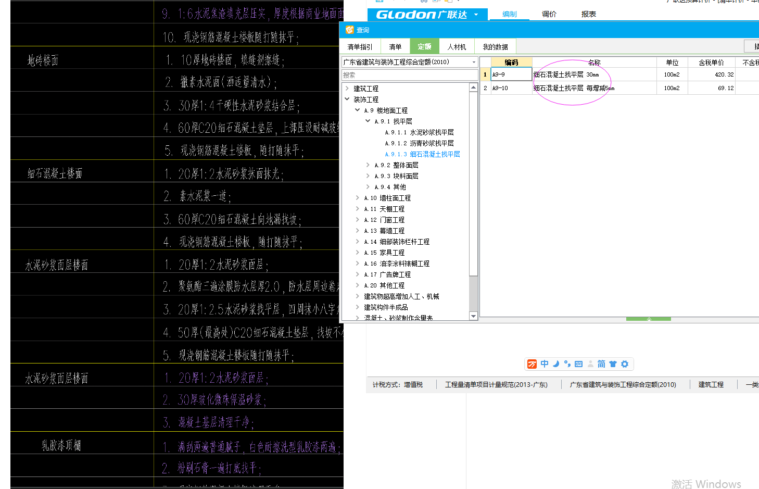Click row name 细石混凝土找平层 每增减5mm
The width and height of the screenshot is (759, 489).
coord(574,88)
